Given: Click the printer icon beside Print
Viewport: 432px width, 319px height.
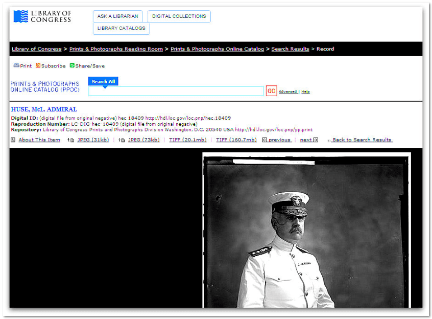Looking at the screenshot, I should coord(16,65).
